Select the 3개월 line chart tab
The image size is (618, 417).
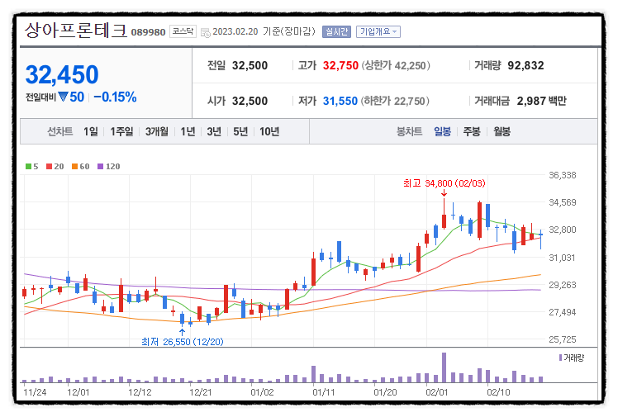[156, 131]
